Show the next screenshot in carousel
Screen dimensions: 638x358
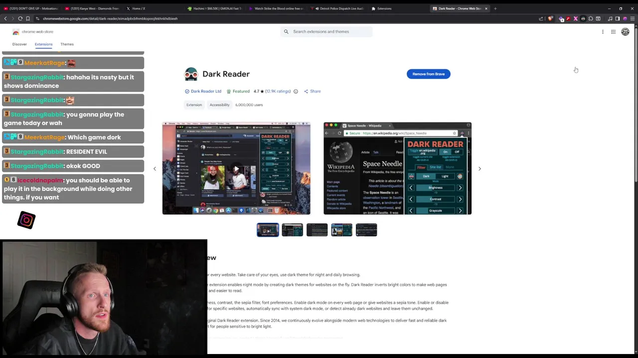479,169
